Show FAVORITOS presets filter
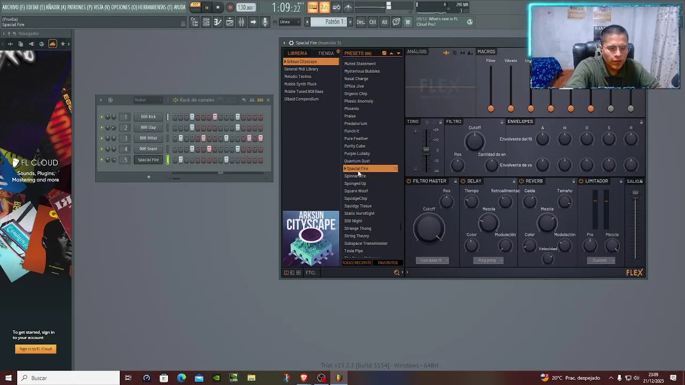This screenshot has height=385, width=685. 388,263
